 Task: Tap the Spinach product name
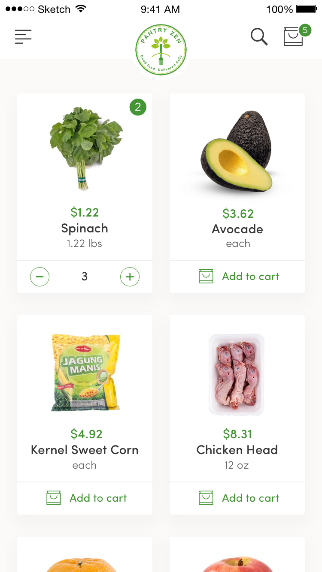pyautogui.click(x=85, y=228)
